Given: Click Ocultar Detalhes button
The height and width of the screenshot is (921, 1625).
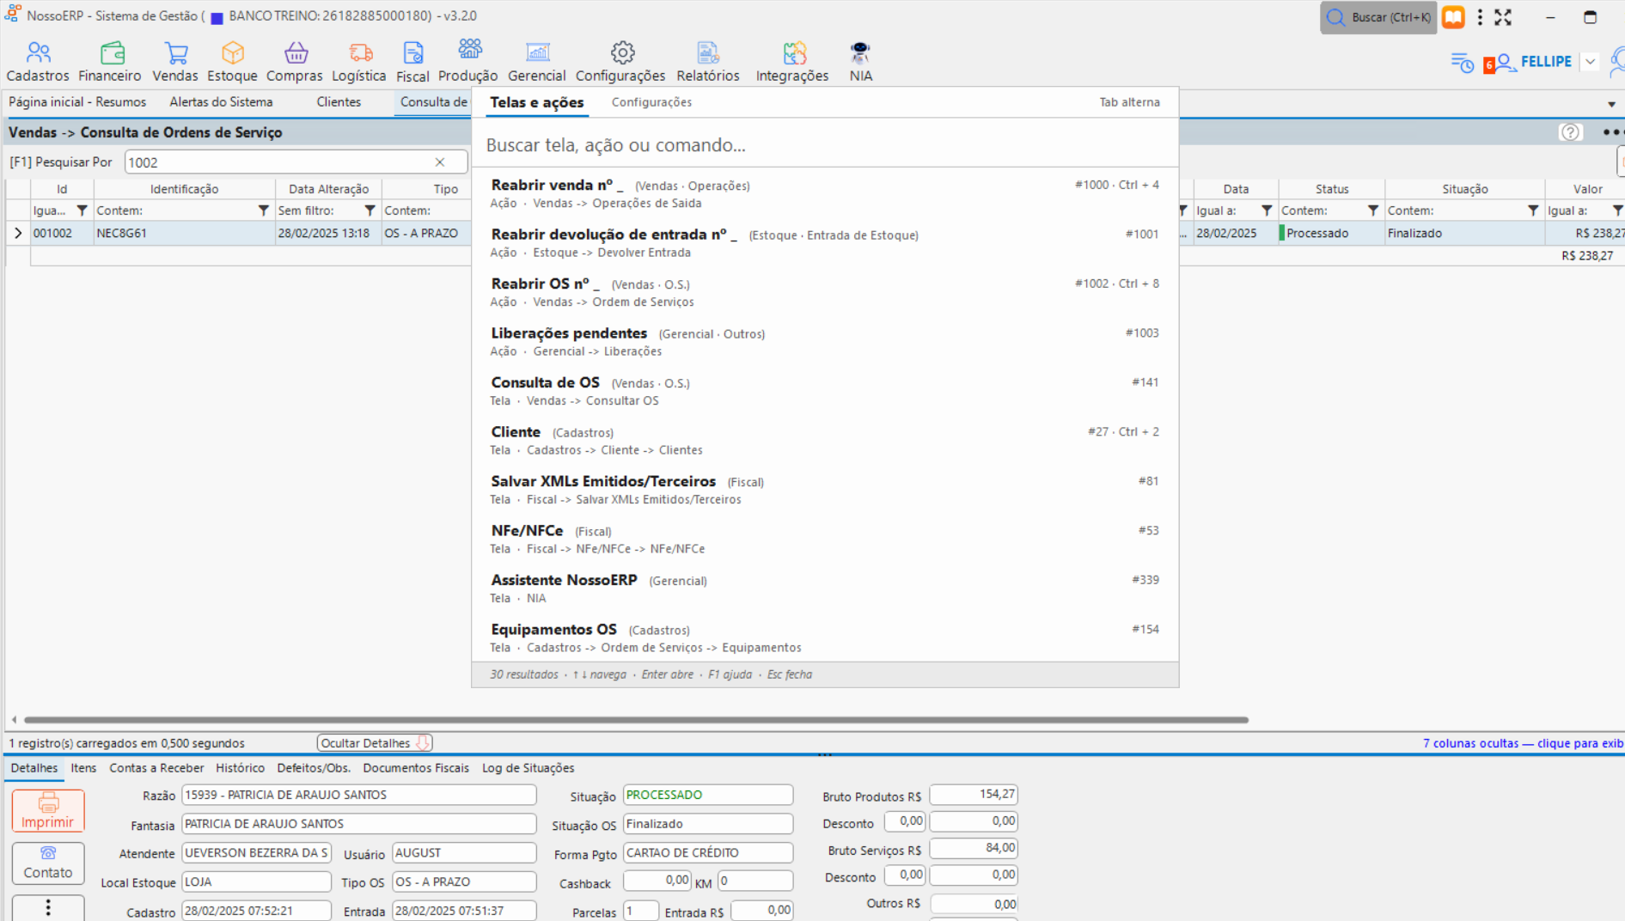Looking at the screenshot, I should [375, 743].
